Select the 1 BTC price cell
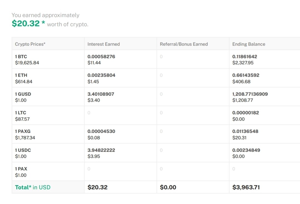The image size is (300, 204). click(48, 59)
